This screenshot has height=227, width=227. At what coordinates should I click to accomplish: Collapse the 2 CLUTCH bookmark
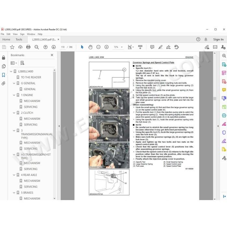point(14,113)
